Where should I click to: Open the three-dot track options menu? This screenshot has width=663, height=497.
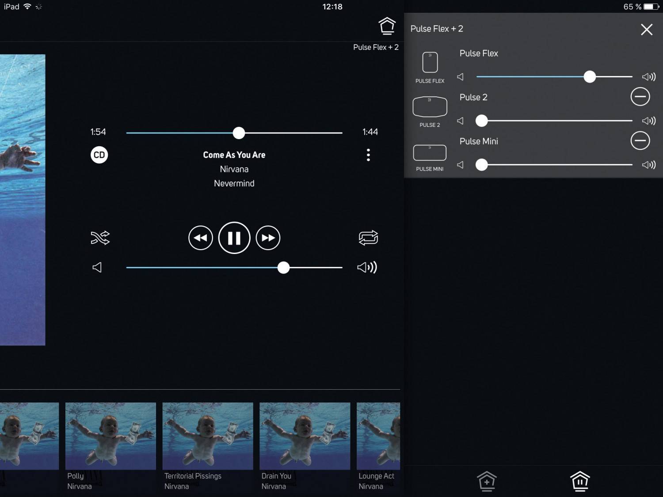tap(368, 155)
